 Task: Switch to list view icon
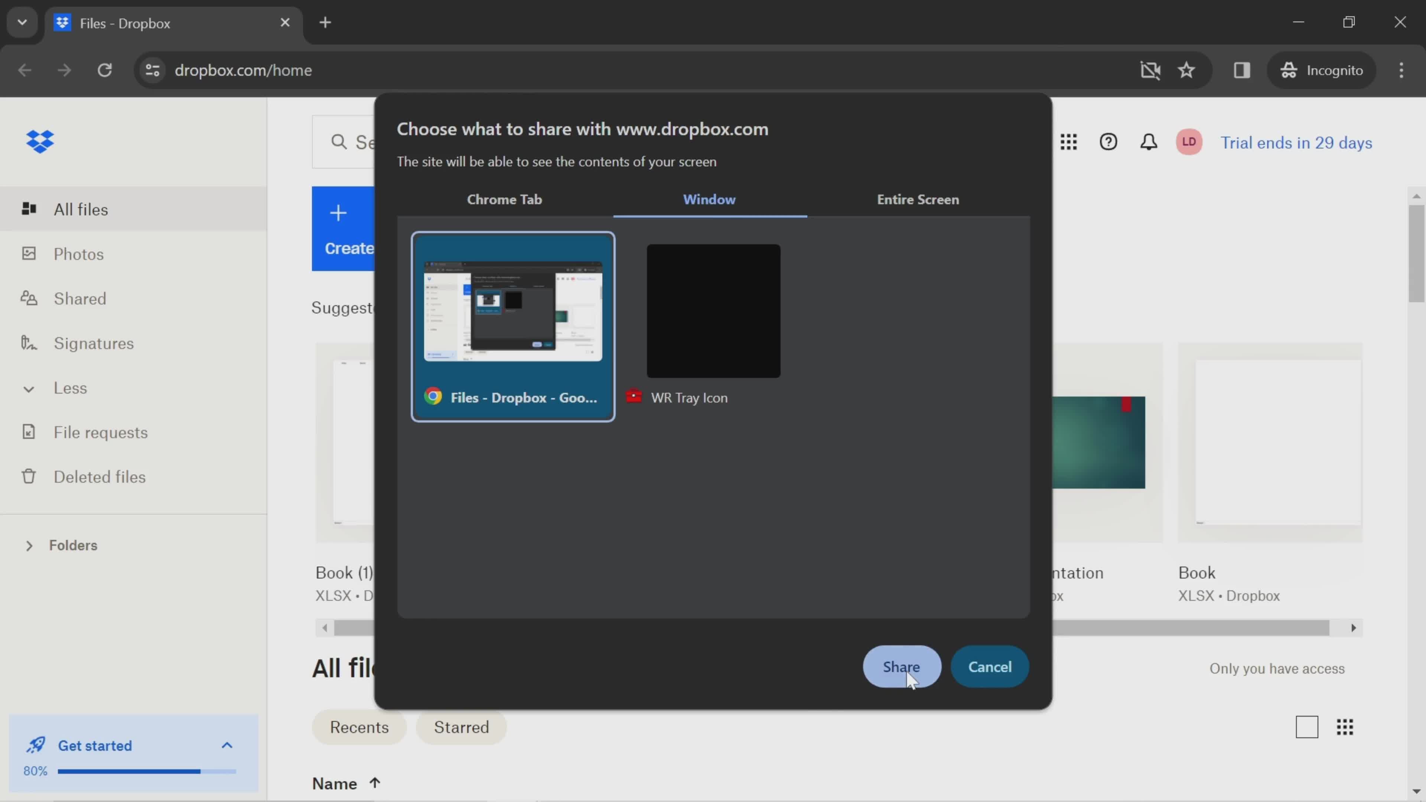click(x=1307, y=727)
